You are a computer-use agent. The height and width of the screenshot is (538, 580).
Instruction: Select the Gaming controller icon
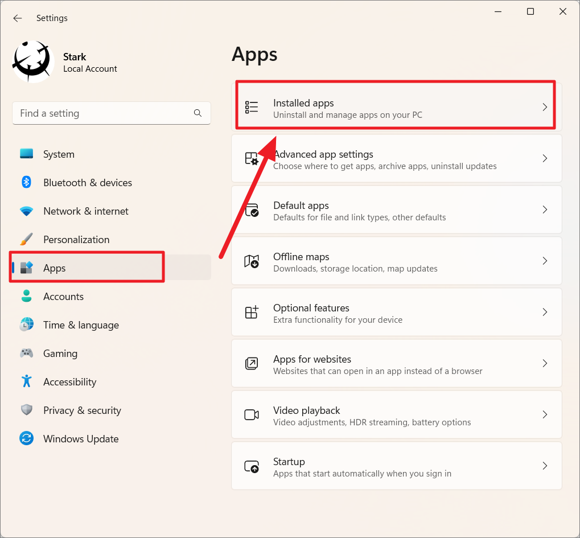pos(27,353)
